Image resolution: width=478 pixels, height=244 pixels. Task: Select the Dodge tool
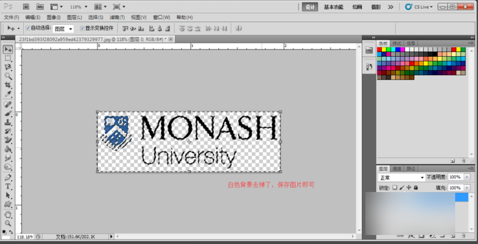tap(8, 167)
